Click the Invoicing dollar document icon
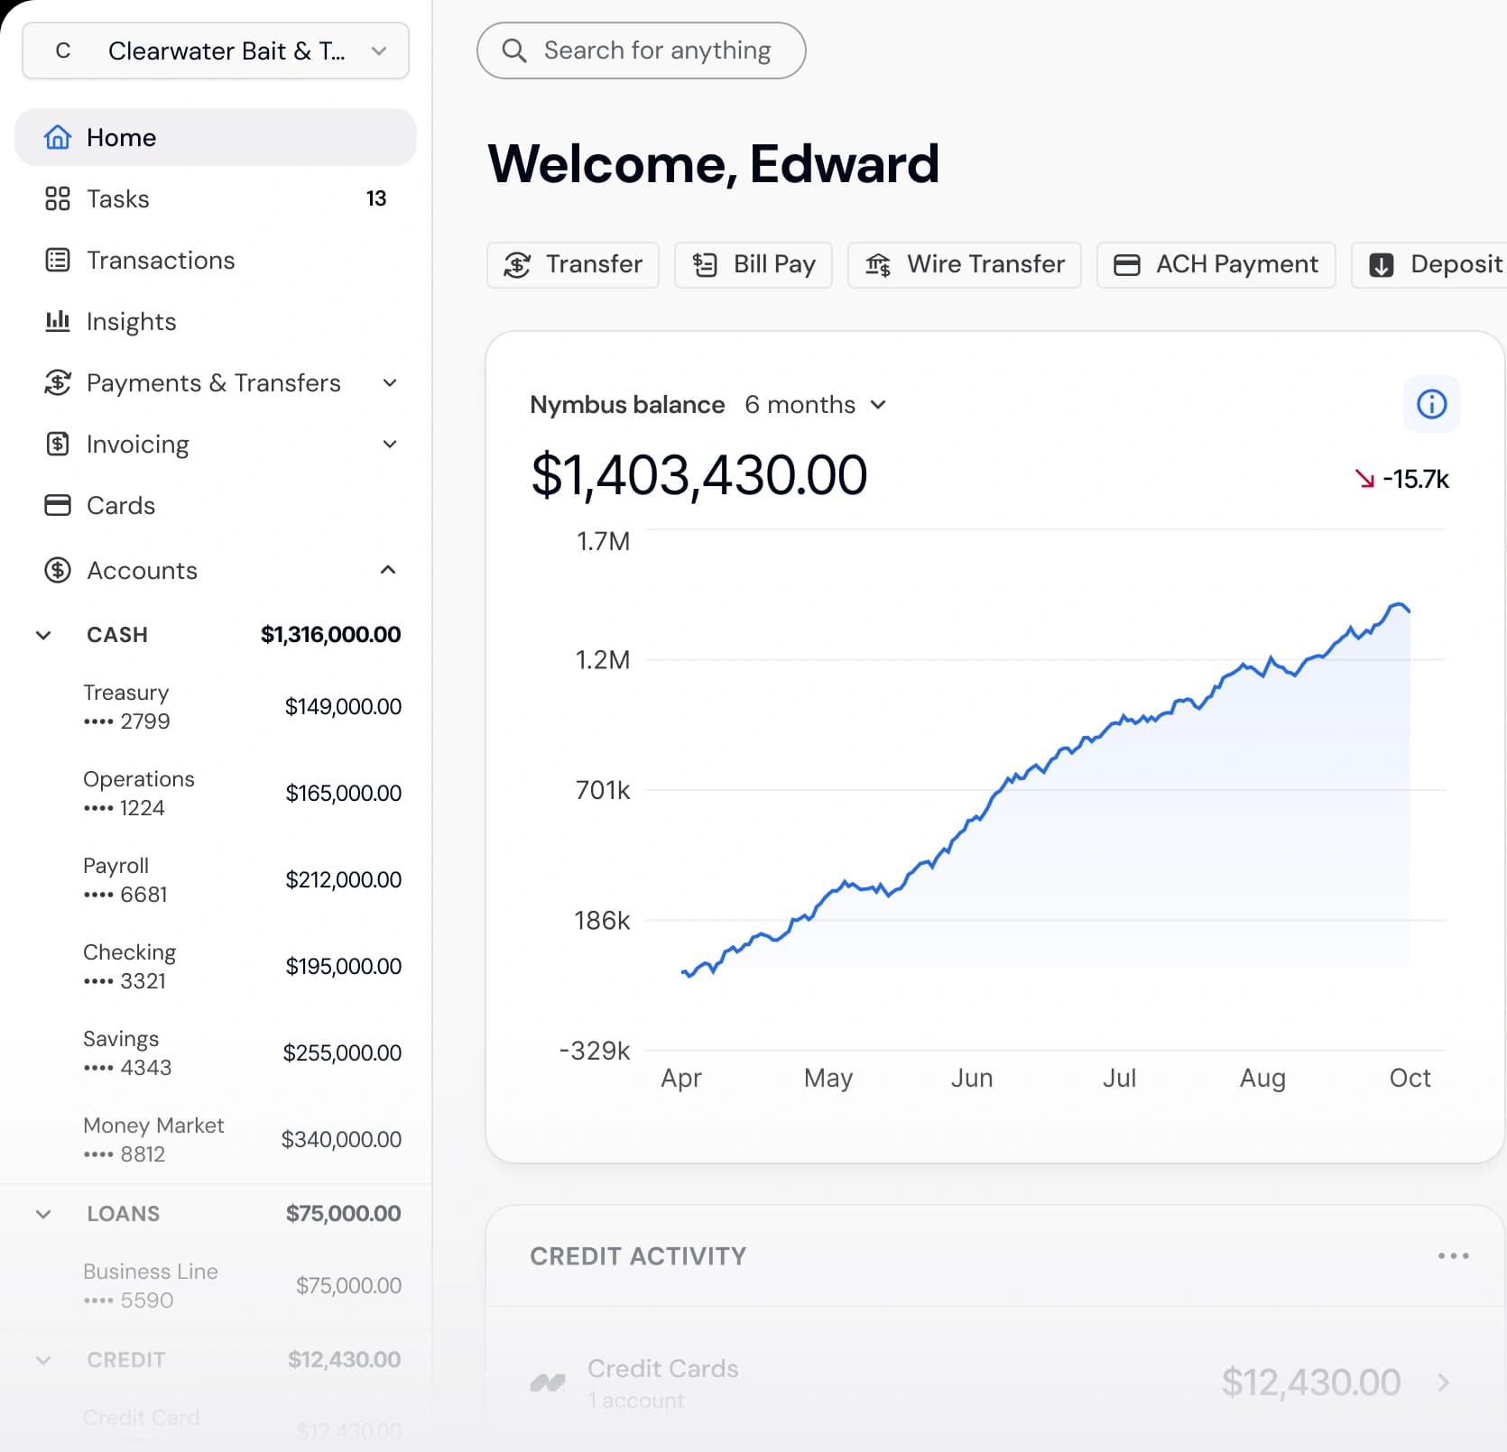The image size is (1507, 1452). (x=58, y=444)
